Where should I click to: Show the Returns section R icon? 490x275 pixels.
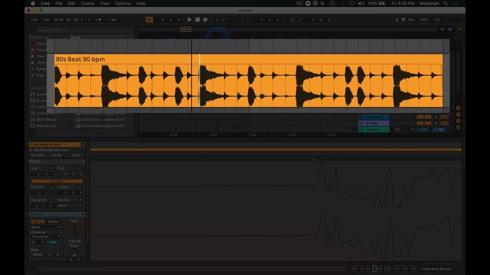pyautogui.click(x=459, y=115)
